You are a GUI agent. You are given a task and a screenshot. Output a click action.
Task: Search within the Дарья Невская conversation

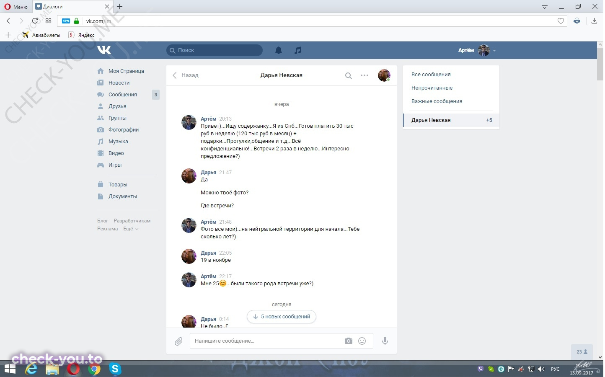pos(348,76)
